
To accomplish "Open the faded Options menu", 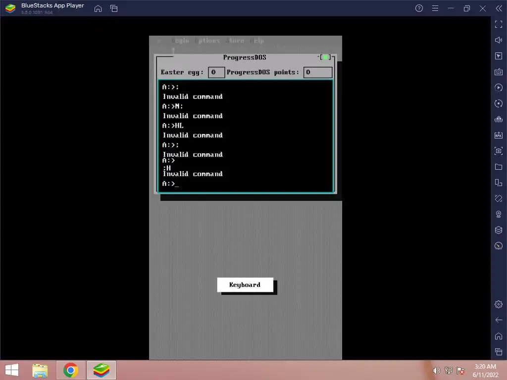I will [x=207, y=41].
